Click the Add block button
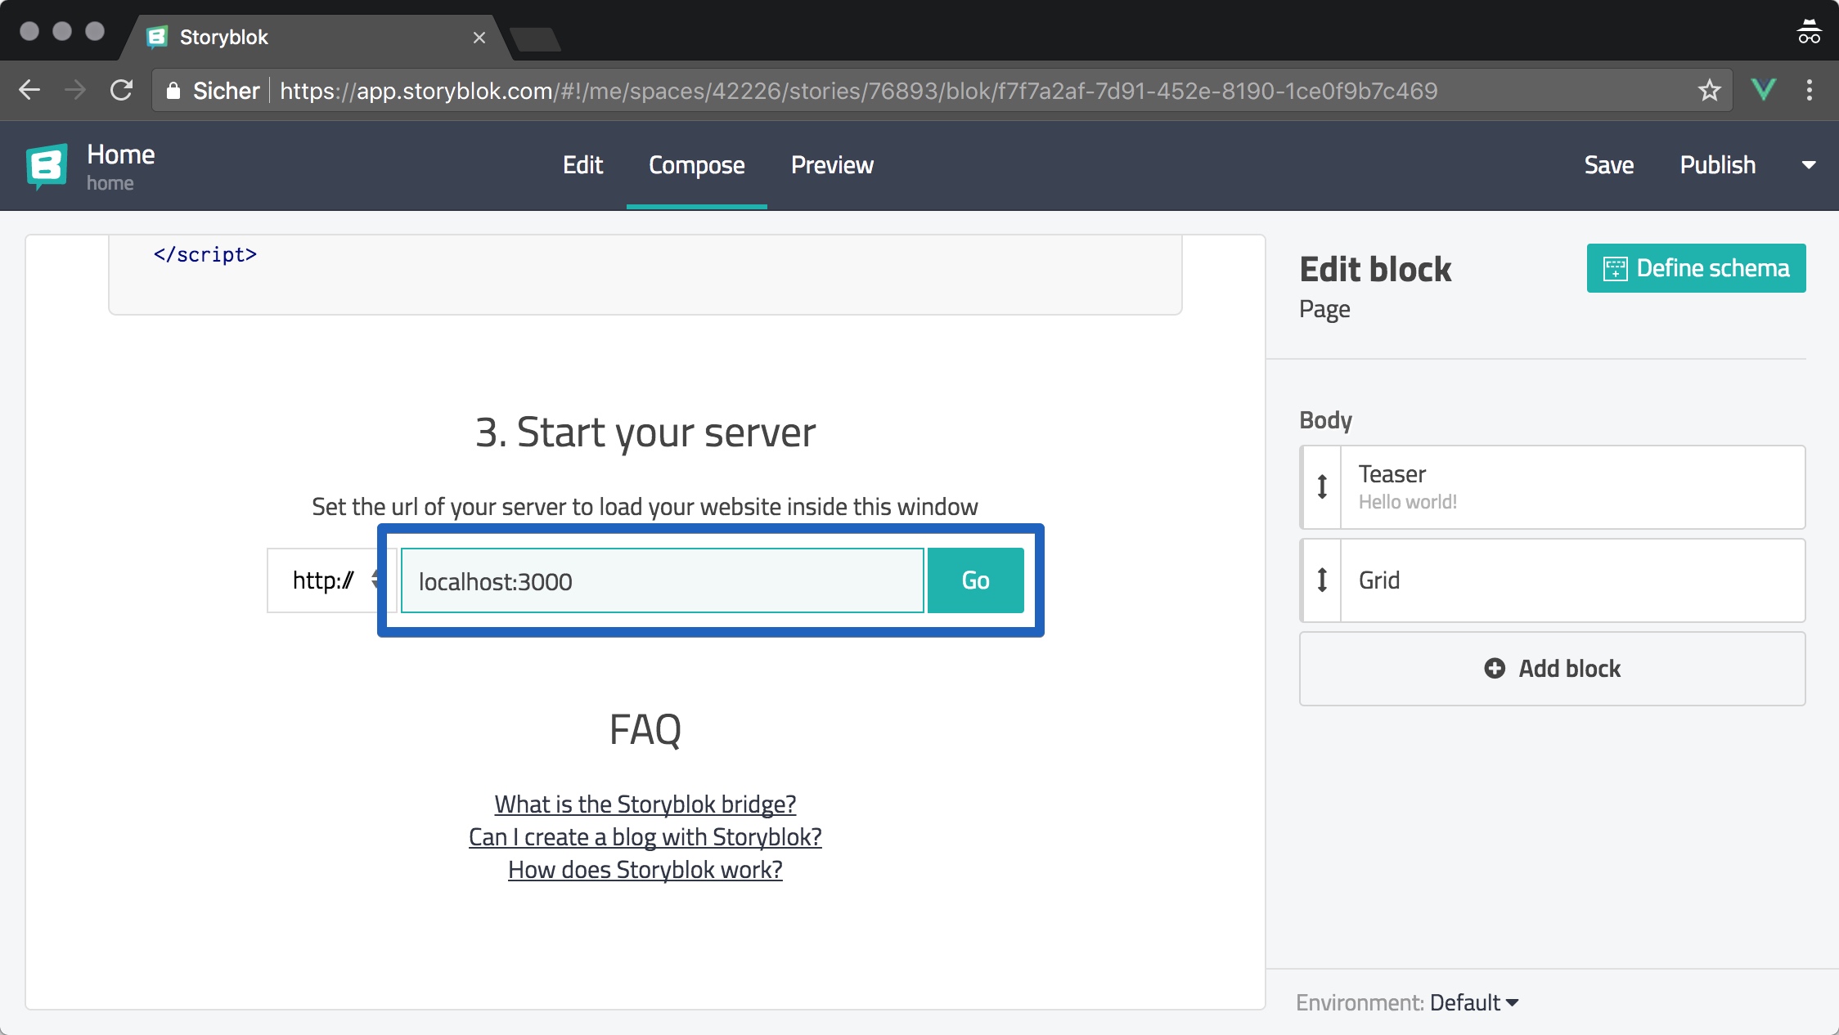This screenshot has height=1035, width=1839. pyautogui.click(x=1552, y=669)
